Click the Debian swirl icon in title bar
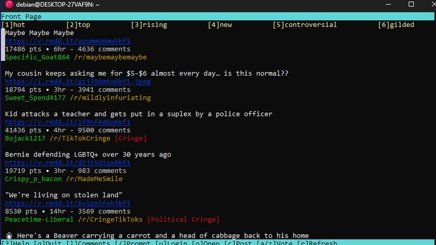 coord(8,4)
